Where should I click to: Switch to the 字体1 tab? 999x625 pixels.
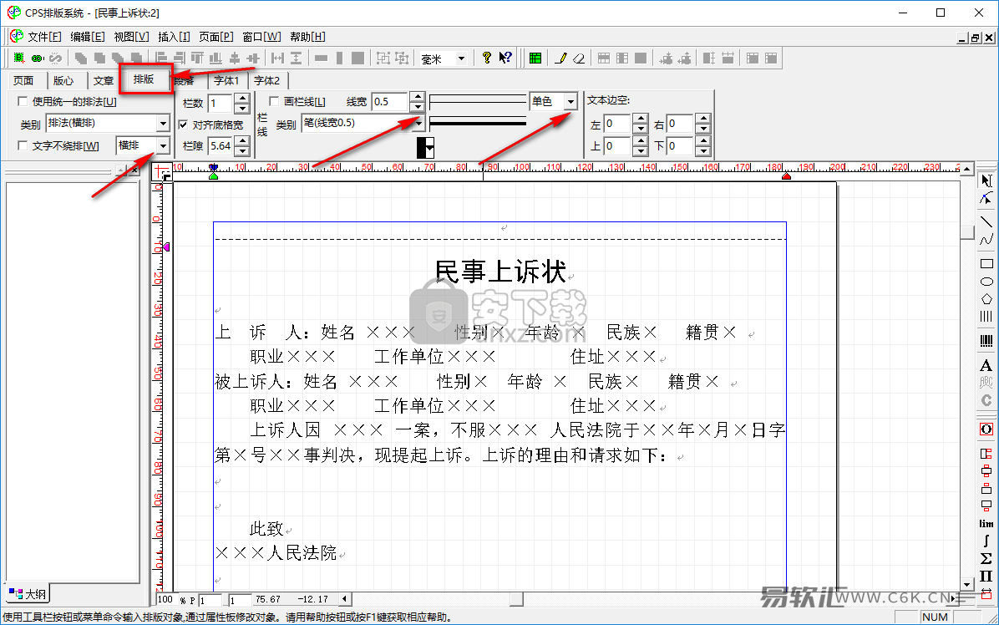click(226, 81)
